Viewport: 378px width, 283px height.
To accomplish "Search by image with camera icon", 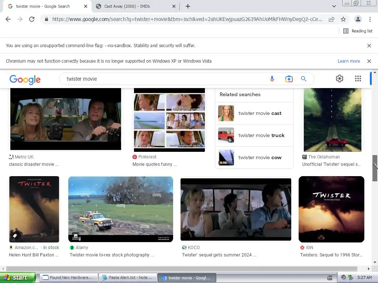I will click(x=289, y=79).
